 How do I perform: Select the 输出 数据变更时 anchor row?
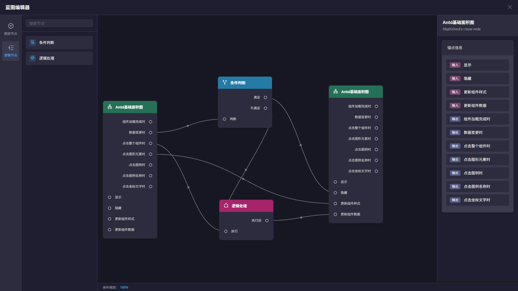click(478, 133)
